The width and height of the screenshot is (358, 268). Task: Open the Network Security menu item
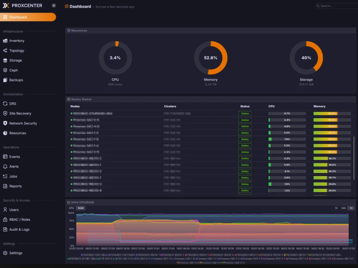[x=23, y=123]
